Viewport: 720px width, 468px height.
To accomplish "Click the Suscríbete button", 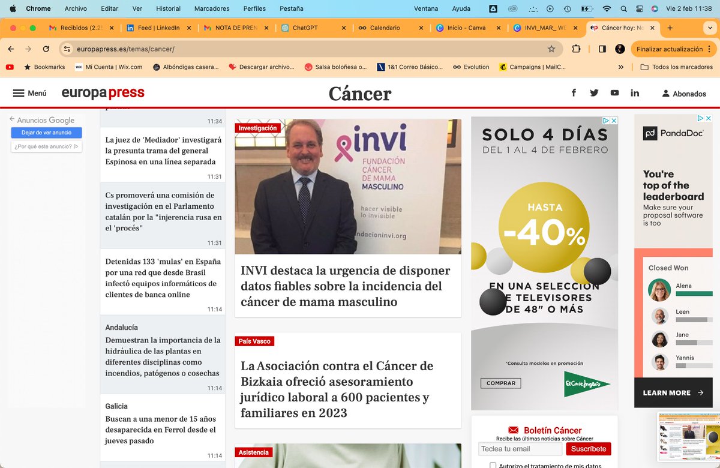I will coord(589,449).
